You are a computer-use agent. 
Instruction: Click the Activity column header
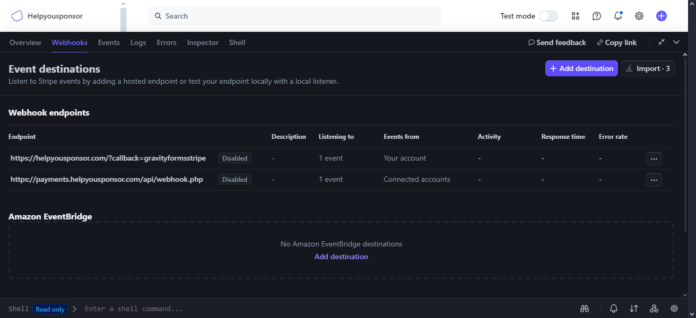489,137
